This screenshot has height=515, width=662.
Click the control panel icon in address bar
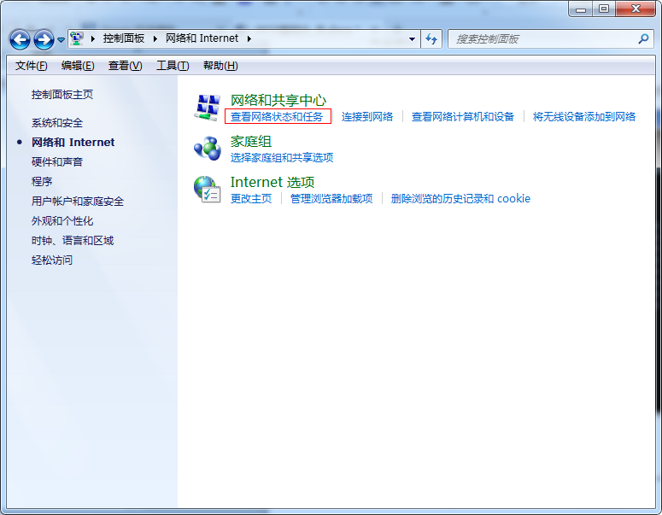pyautogui.click(x=77, y=38)
